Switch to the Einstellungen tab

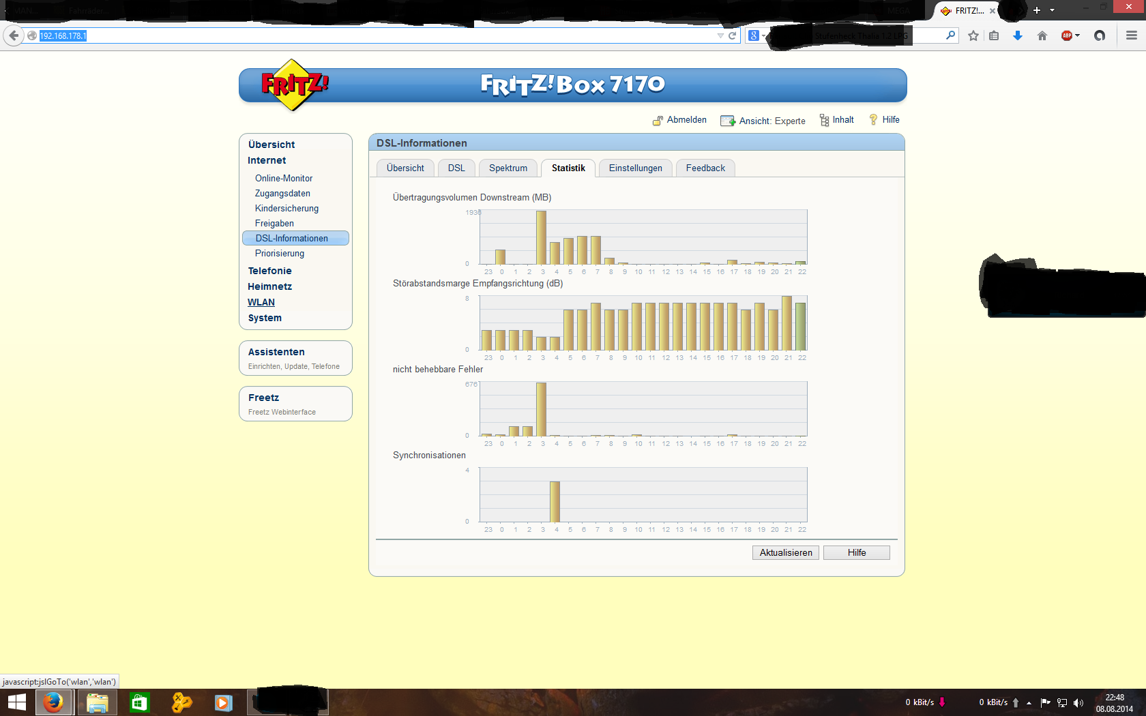coord(636,168)
